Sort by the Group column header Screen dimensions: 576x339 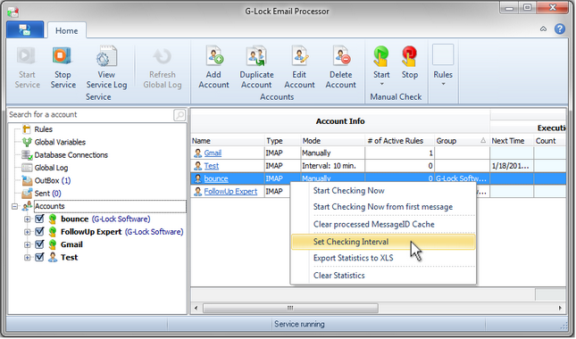[462, 141]
